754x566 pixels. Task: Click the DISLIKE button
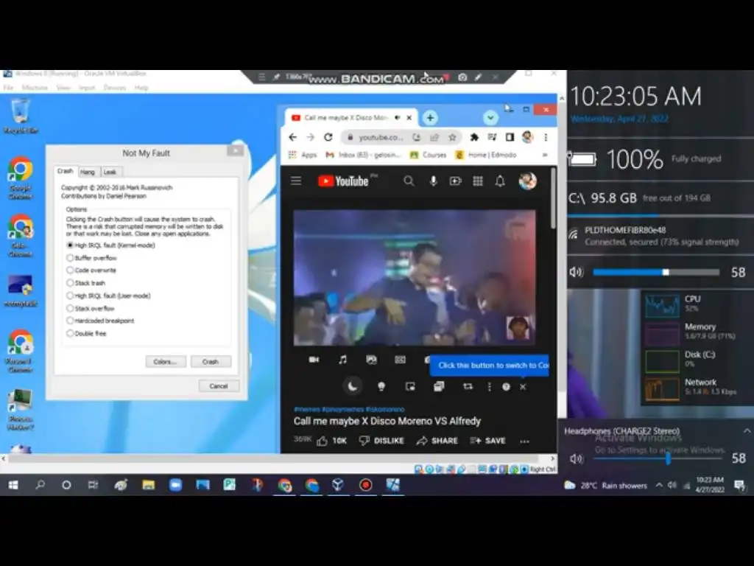point(382,441)
